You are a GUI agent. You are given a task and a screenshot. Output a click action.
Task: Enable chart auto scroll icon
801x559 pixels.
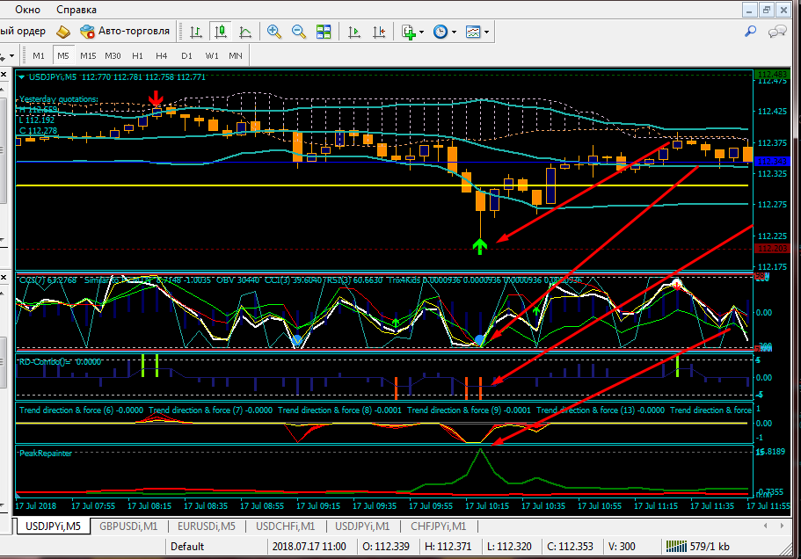[354, 32]
